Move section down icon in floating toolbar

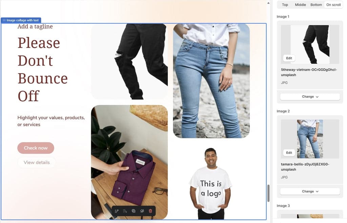point(125,211)
